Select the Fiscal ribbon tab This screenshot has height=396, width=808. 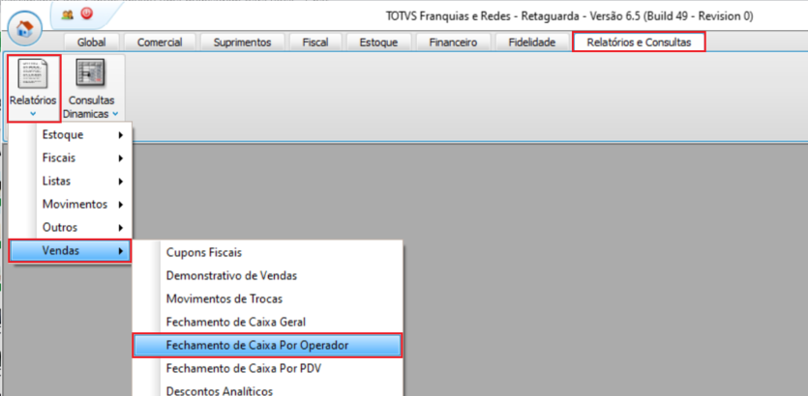pos(315,42)
